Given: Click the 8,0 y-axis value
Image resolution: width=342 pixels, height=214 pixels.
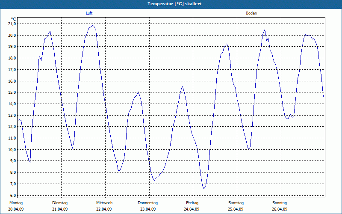Looking at the screenshot, I should (14, 172).
